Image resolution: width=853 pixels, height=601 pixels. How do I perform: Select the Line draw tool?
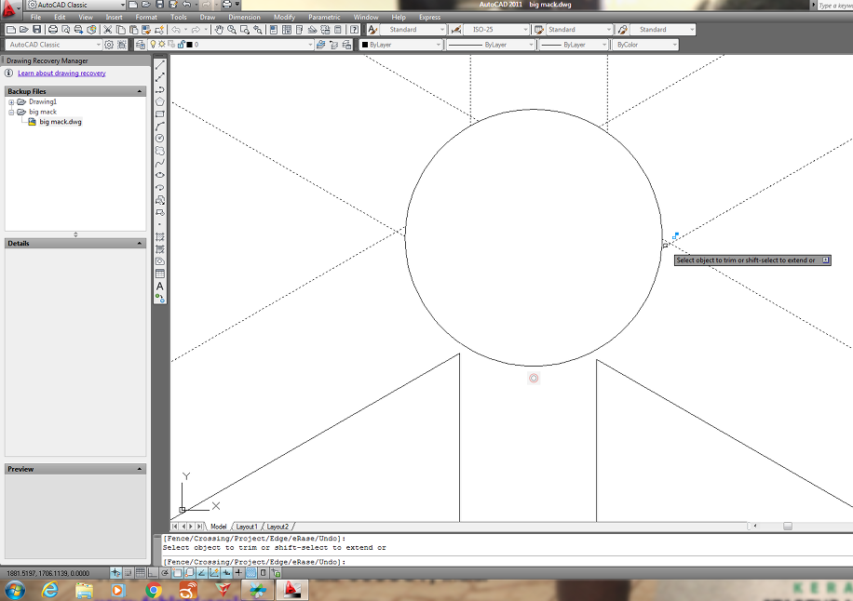pos(160,65)
